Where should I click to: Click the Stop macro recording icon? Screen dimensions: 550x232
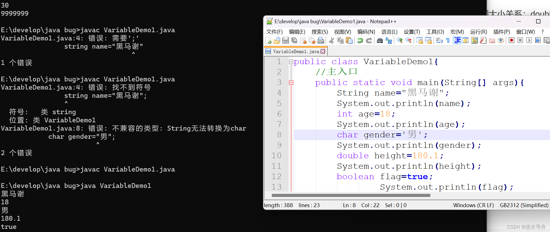[x=520, y=40]
